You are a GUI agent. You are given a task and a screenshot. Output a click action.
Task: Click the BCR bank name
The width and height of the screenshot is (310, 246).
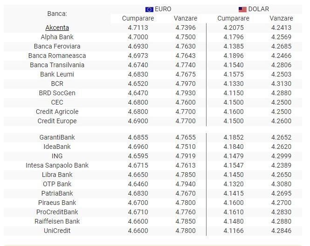coord(57,84)
